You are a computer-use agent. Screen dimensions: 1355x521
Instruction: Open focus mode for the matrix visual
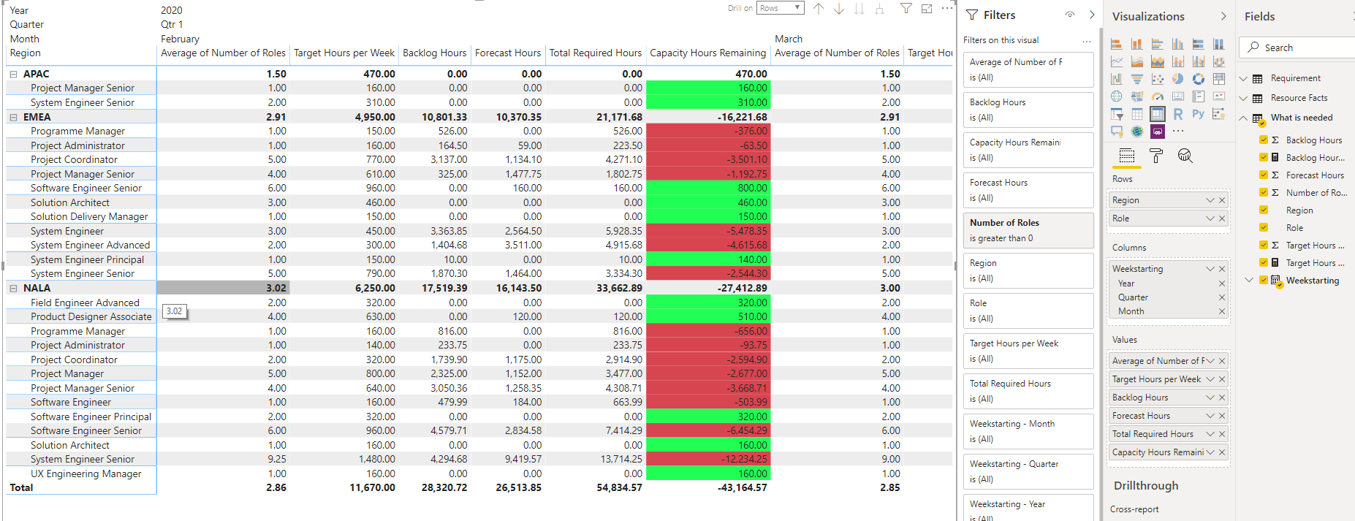pos(927,9)
